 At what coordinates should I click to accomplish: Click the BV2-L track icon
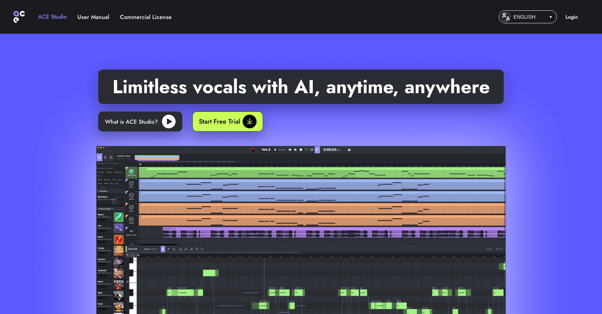pos(132,207)
